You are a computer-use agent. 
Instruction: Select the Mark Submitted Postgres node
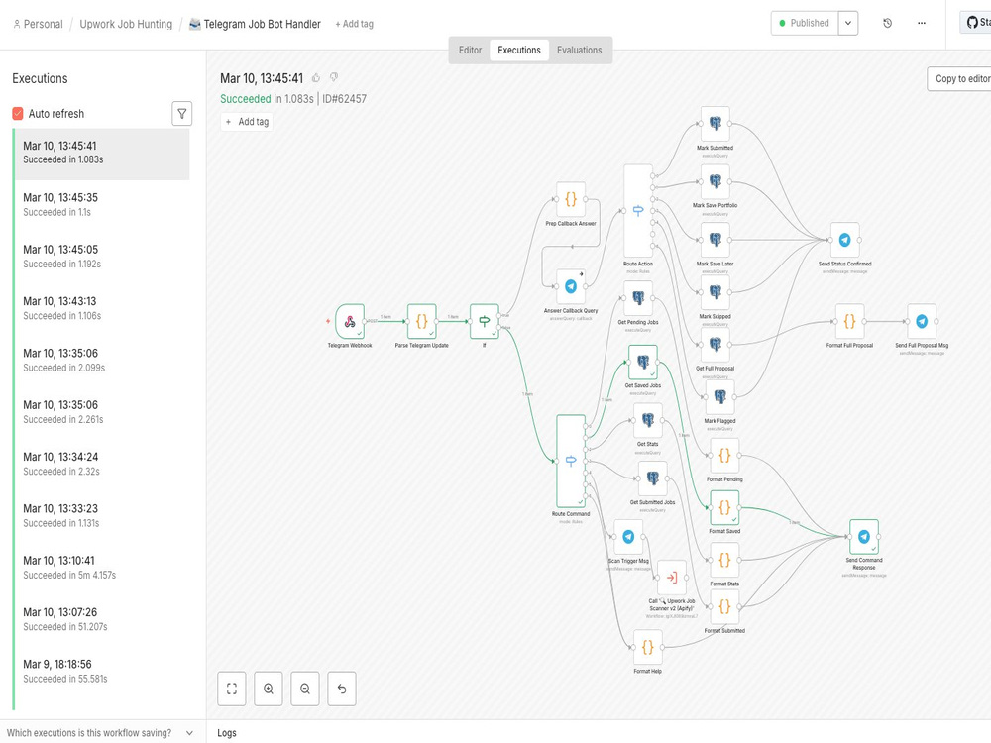(715, 124)
